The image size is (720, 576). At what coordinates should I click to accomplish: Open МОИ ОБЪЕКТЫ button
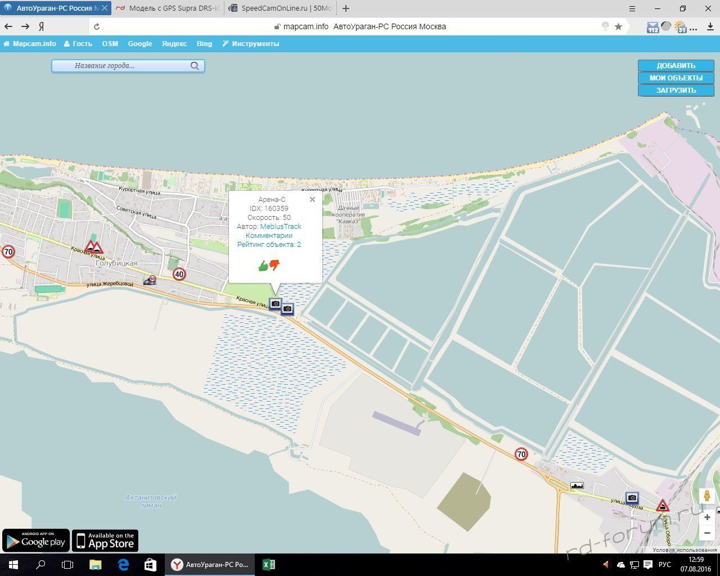click(x=676, y=78)
